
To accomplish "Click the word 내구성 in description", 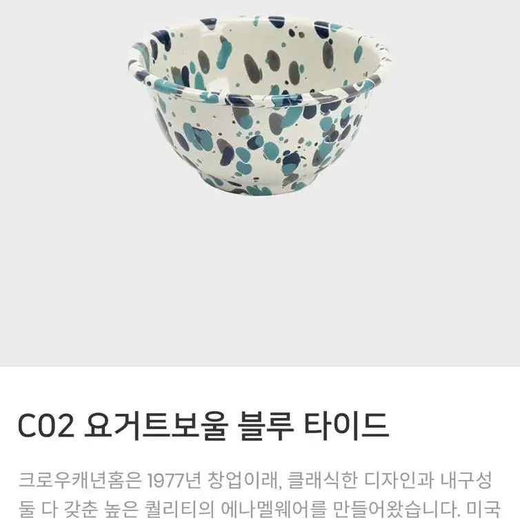I will tap(466, 480).
